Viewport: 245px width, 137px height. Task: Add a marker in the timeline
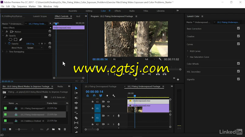pos(107,96)
